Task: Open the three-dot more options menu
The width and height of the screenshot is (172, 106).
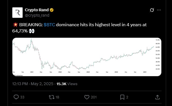Action: tap(159, 10)
